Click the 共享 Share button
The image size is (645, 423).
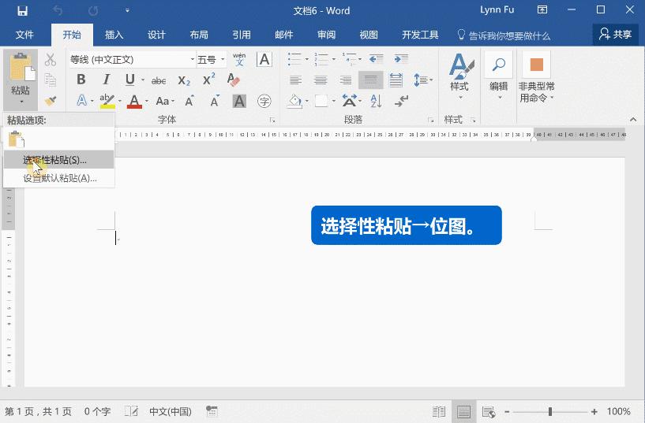[615, 35]
